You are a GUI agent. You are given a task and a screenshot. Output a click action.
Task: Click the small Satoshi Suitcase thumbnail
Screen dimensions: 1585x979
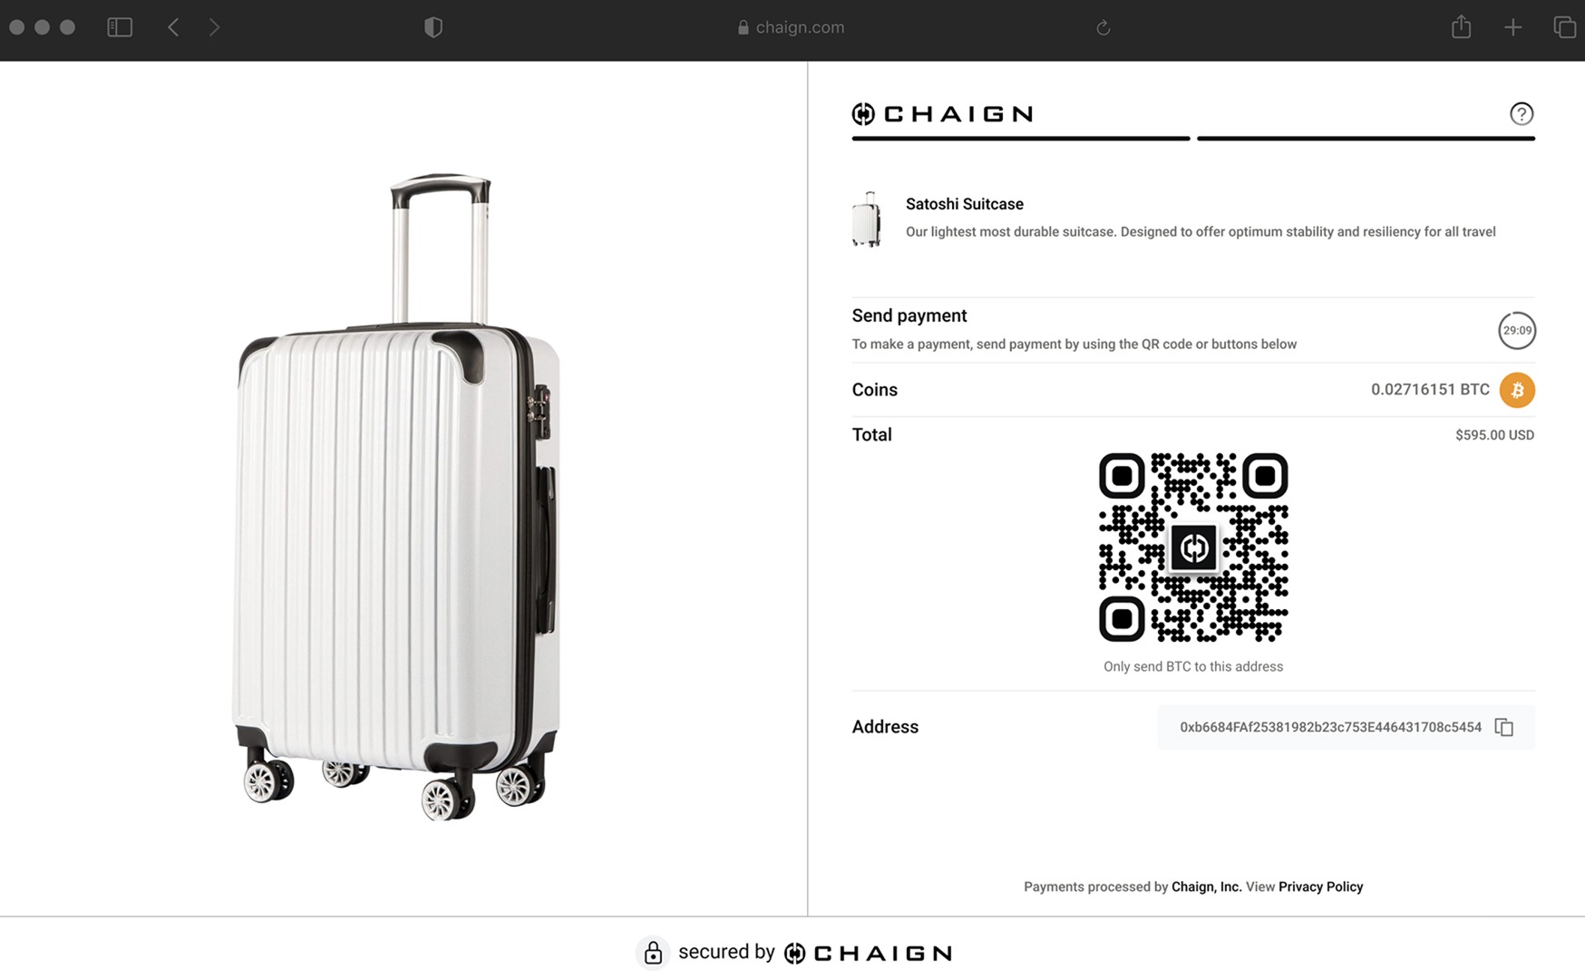pyautogui.click(x=866, y=218)
